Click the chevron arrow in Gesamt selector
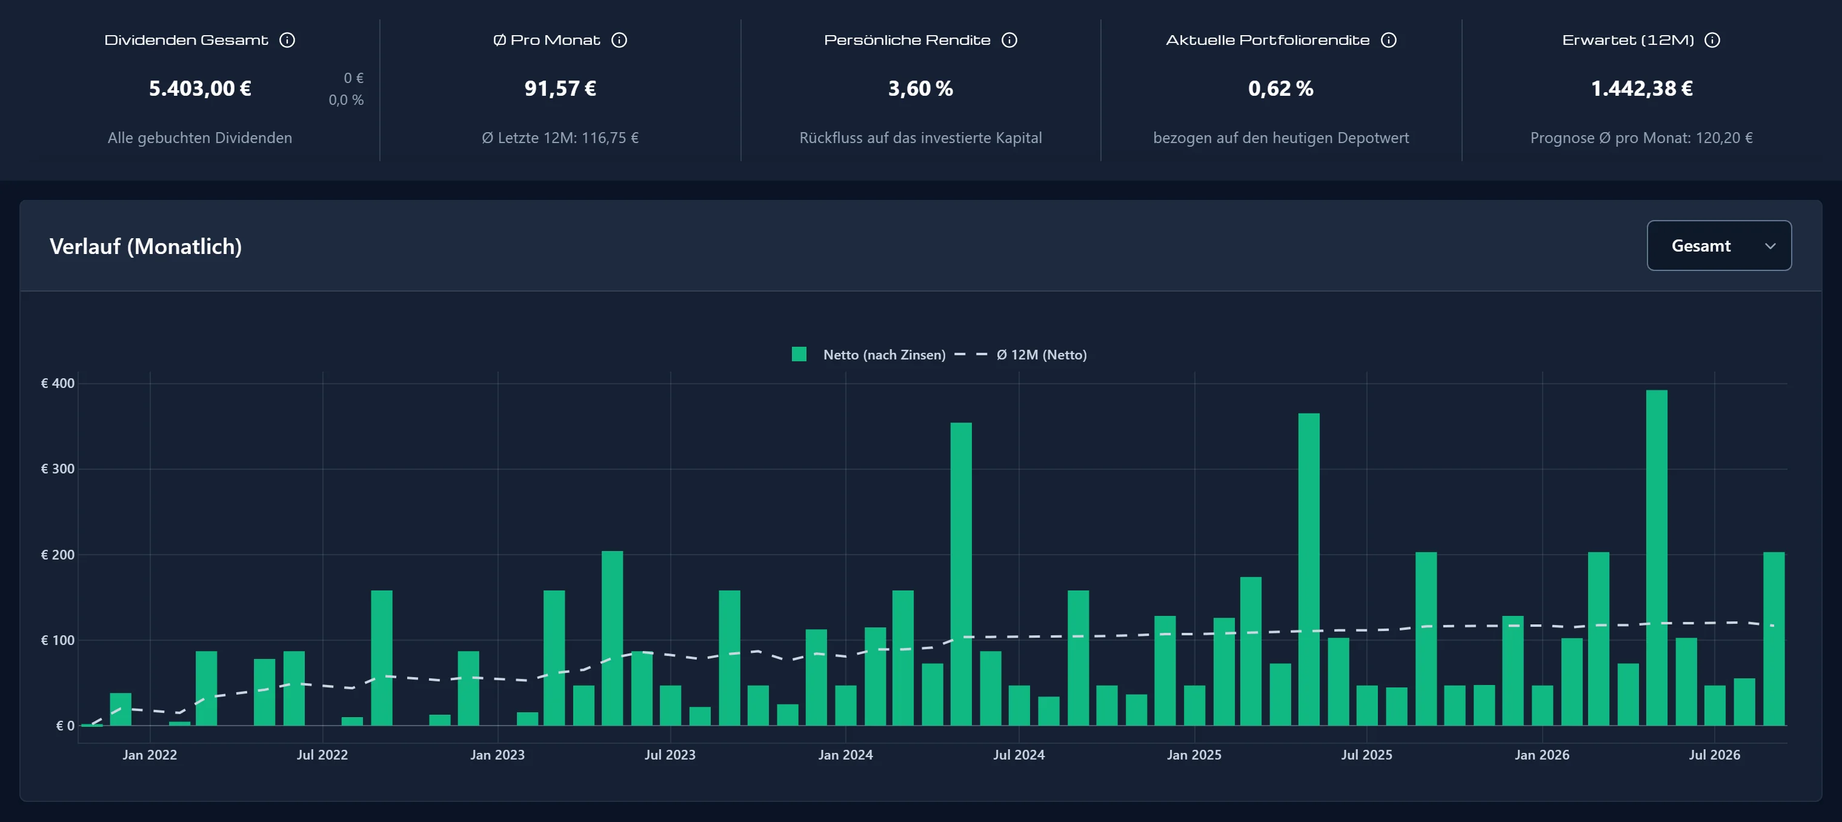 pos(1770,246)
